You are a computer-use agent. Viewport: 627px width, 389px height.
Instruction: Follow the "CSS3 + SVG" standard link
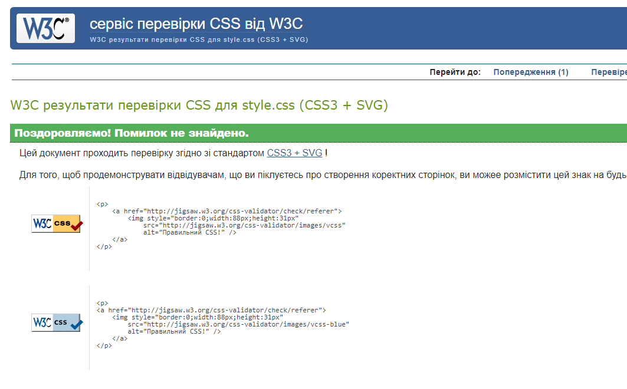[x=294, y=152]
